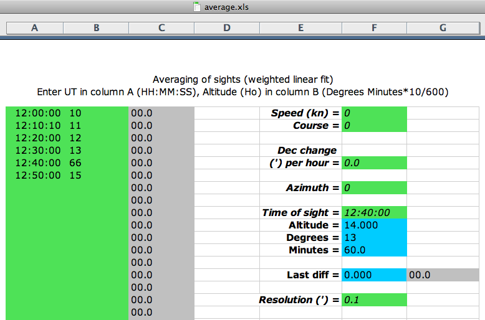Select column C header

coord(161,28)
